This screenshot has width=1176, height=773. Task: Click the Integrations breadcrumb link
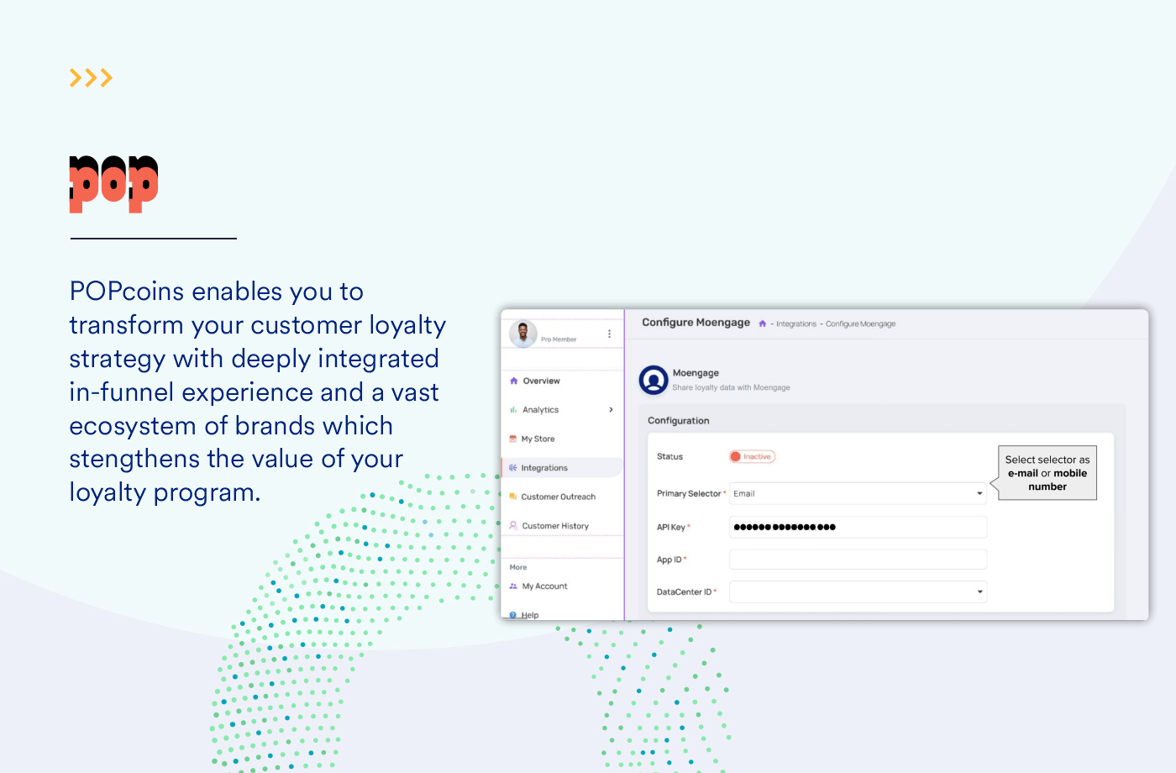coord(796,323)
